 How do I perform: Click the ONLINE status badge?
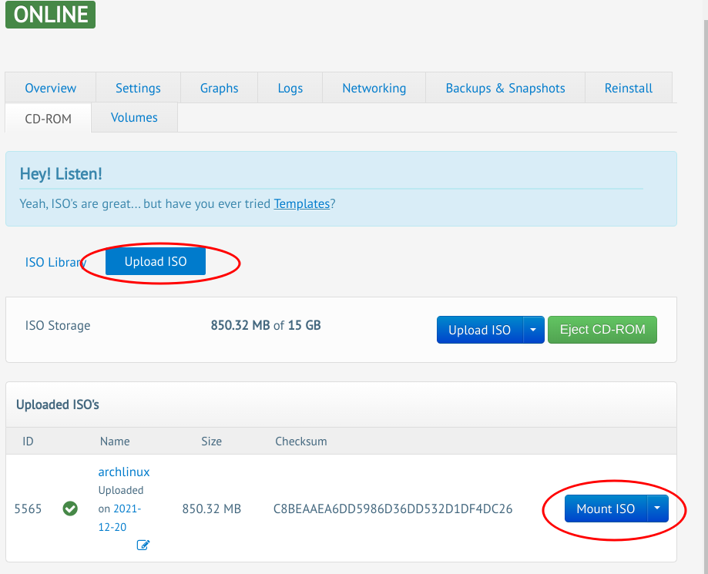(x=50, y=15)
